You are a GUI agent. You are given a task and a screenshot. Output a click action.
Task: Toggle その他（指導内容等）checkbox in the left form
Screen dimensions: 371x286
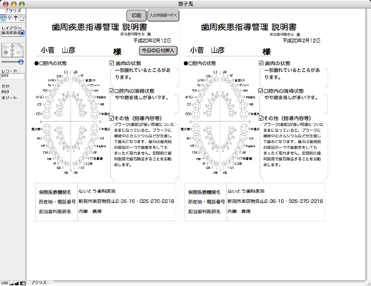pos(111,118)
